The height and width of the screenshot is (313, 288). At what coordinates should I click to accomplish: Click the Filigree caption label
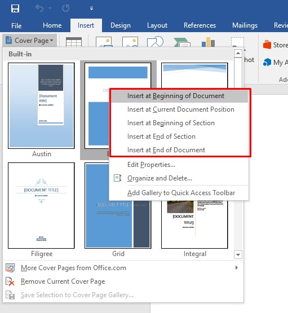pyautogui.click(x=42, y=254)
